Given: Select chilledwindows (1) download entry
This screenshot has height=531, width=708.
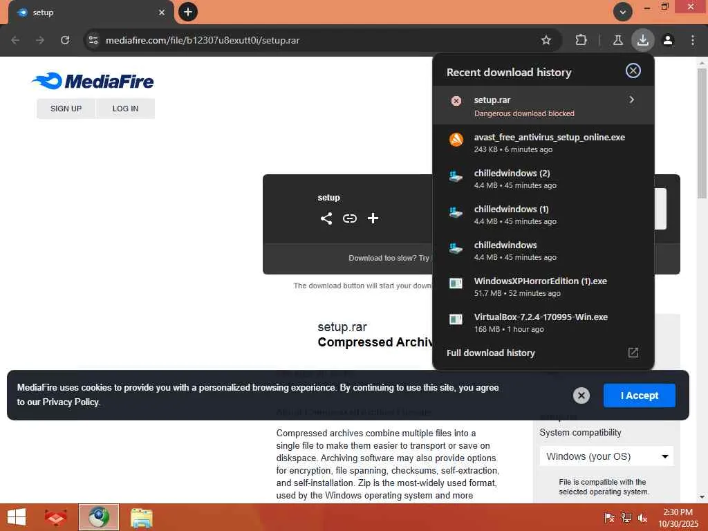Looking at the screenshot, I should 543,215.
